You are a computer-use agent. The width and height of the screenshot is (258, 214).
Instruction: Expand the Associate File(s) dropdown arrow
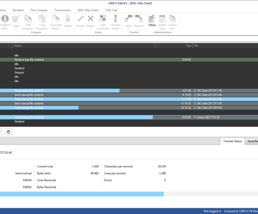click(60, 28)
